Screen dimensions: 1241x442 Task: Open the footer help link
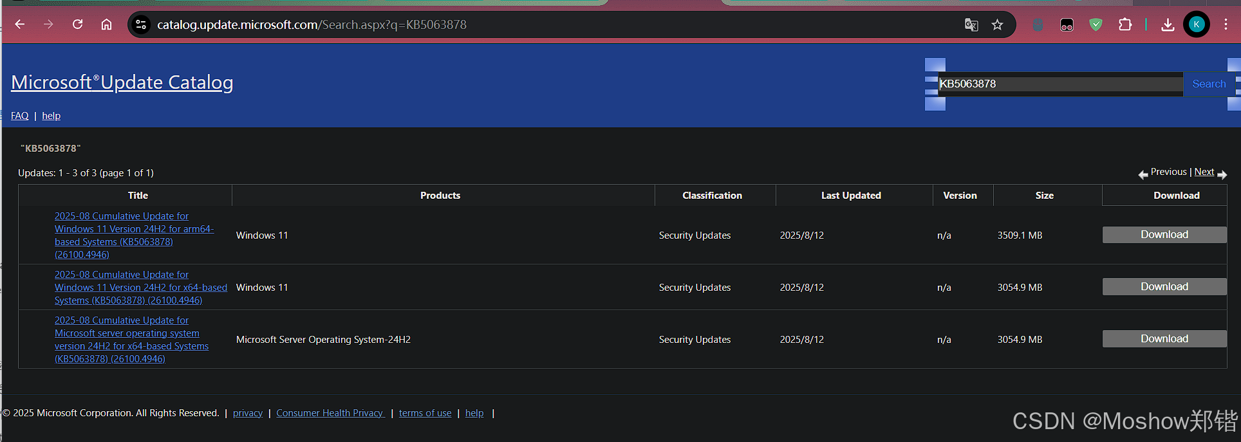pos(474,413)
